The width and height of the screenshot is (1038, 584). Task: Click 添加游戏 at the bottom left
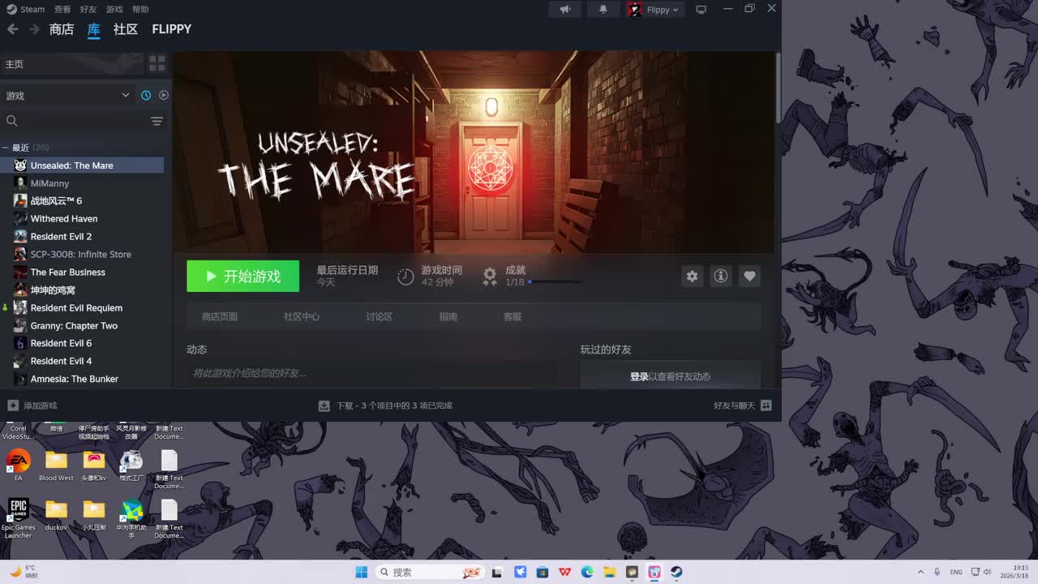(32, 406)
